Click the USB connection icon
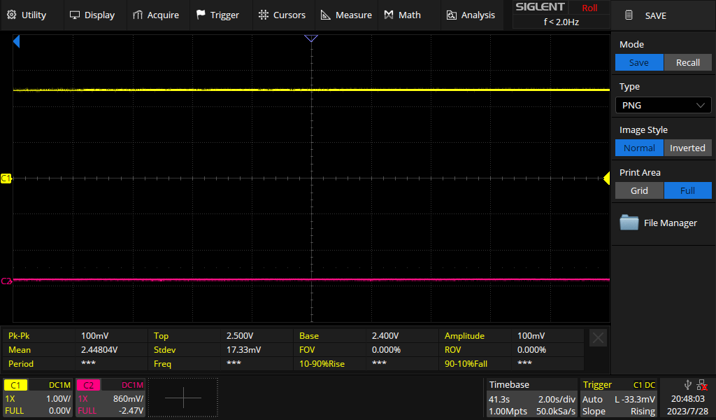This screenshot has width=716, height=420. point(688,384)
